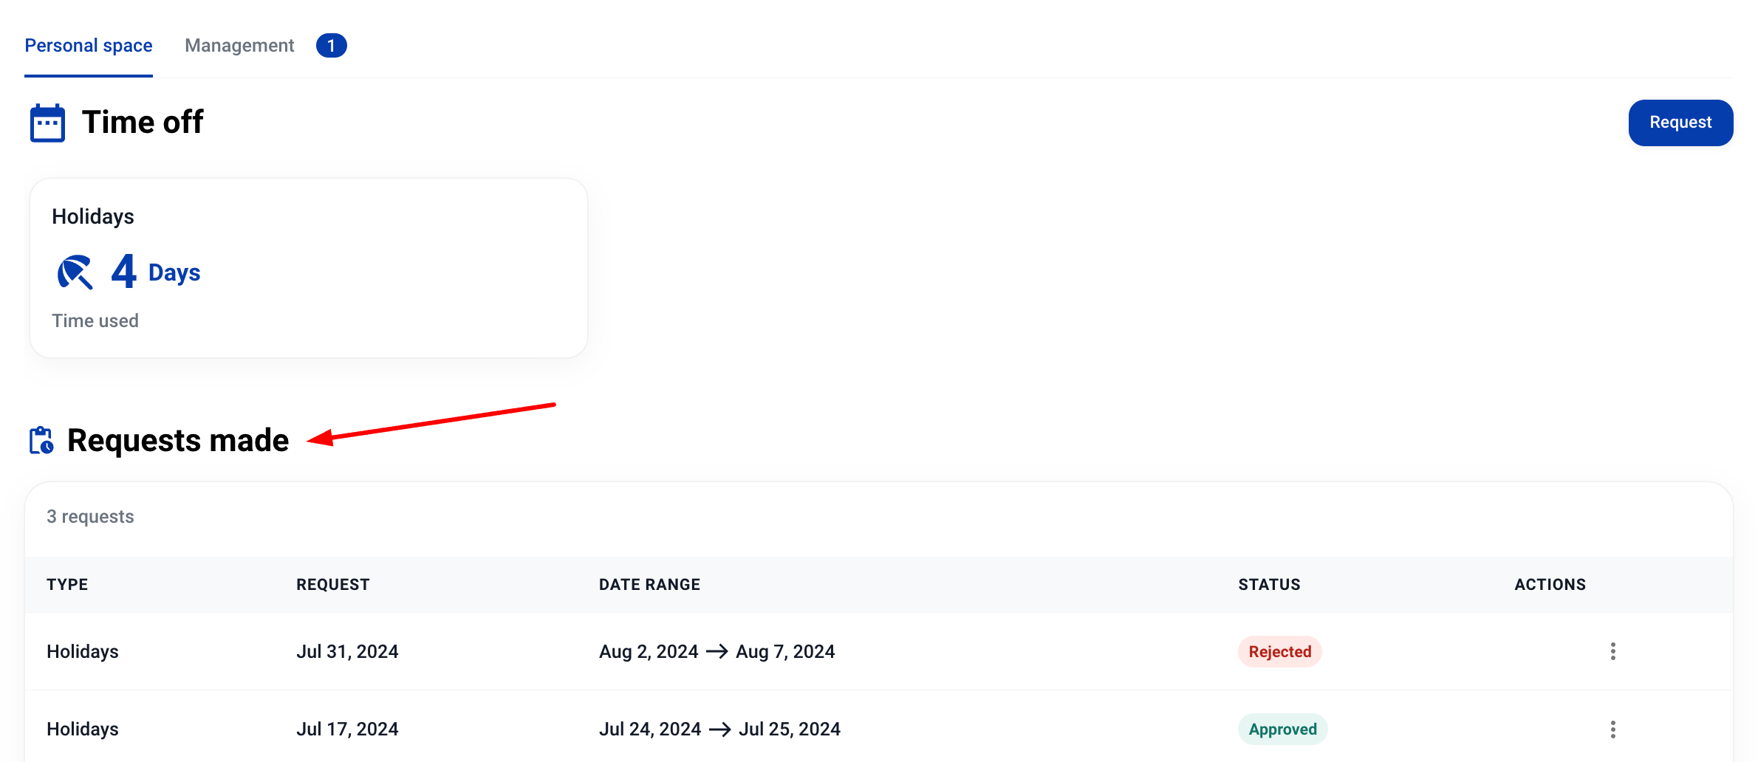Viewport: 1758px width, 762px height.
Task: Click the STATUS column header
Action: coord(1269,585)
